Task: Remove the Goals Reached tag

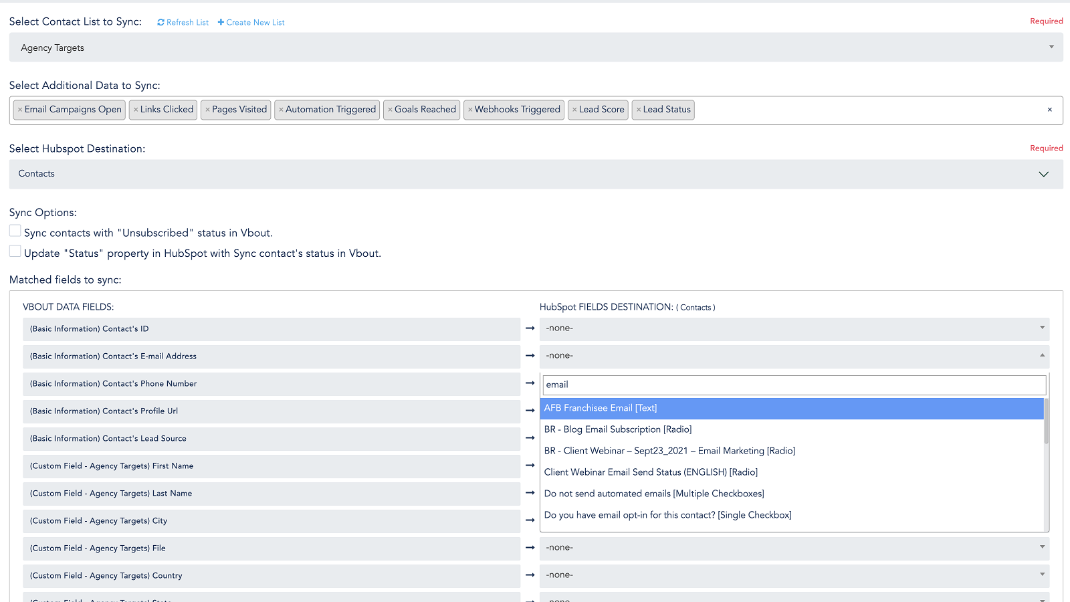Action: (391, 109)
